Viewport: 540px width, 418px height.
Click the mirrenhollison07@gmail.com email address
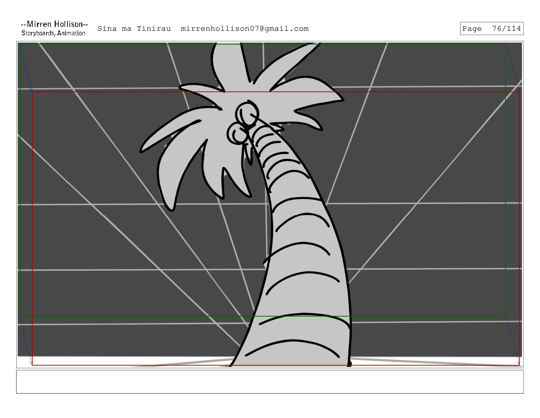point(244,29)
